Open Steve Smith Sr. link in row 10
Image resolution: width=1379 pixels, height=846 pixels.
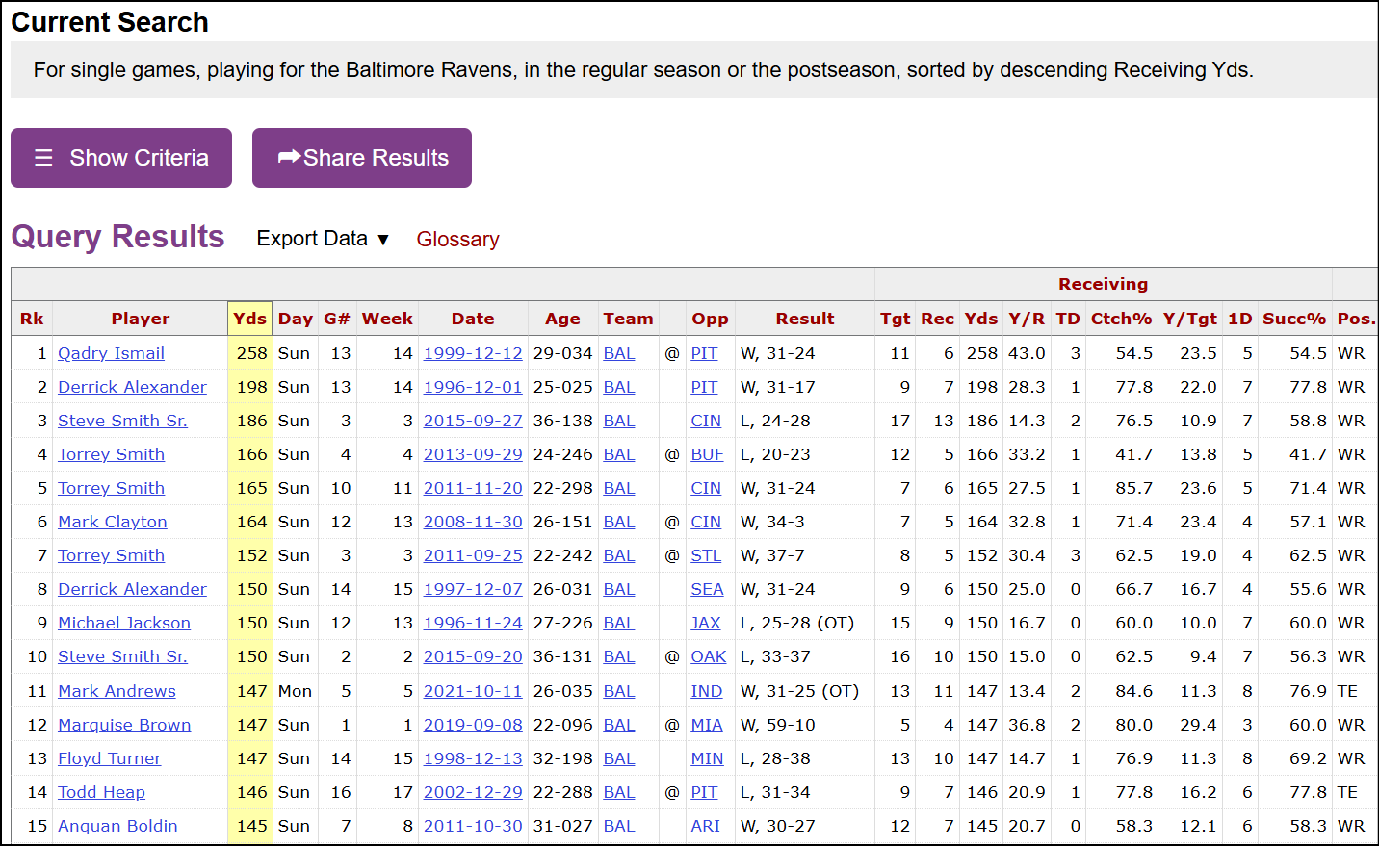[x=122, y=656]
